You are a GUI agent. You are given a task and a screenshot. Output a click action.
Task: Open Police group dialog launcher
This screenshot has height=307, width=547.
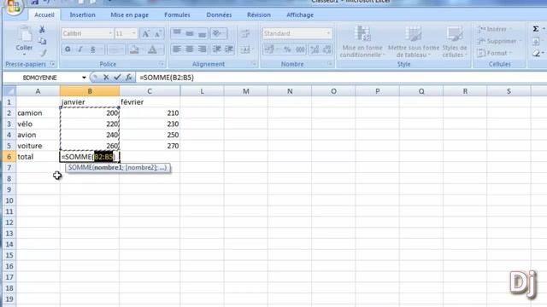pos(162,64)
